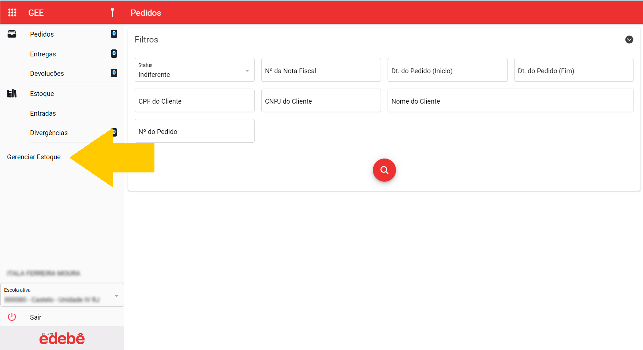Click the Pedidos count badge

click(x=114, y=34)
